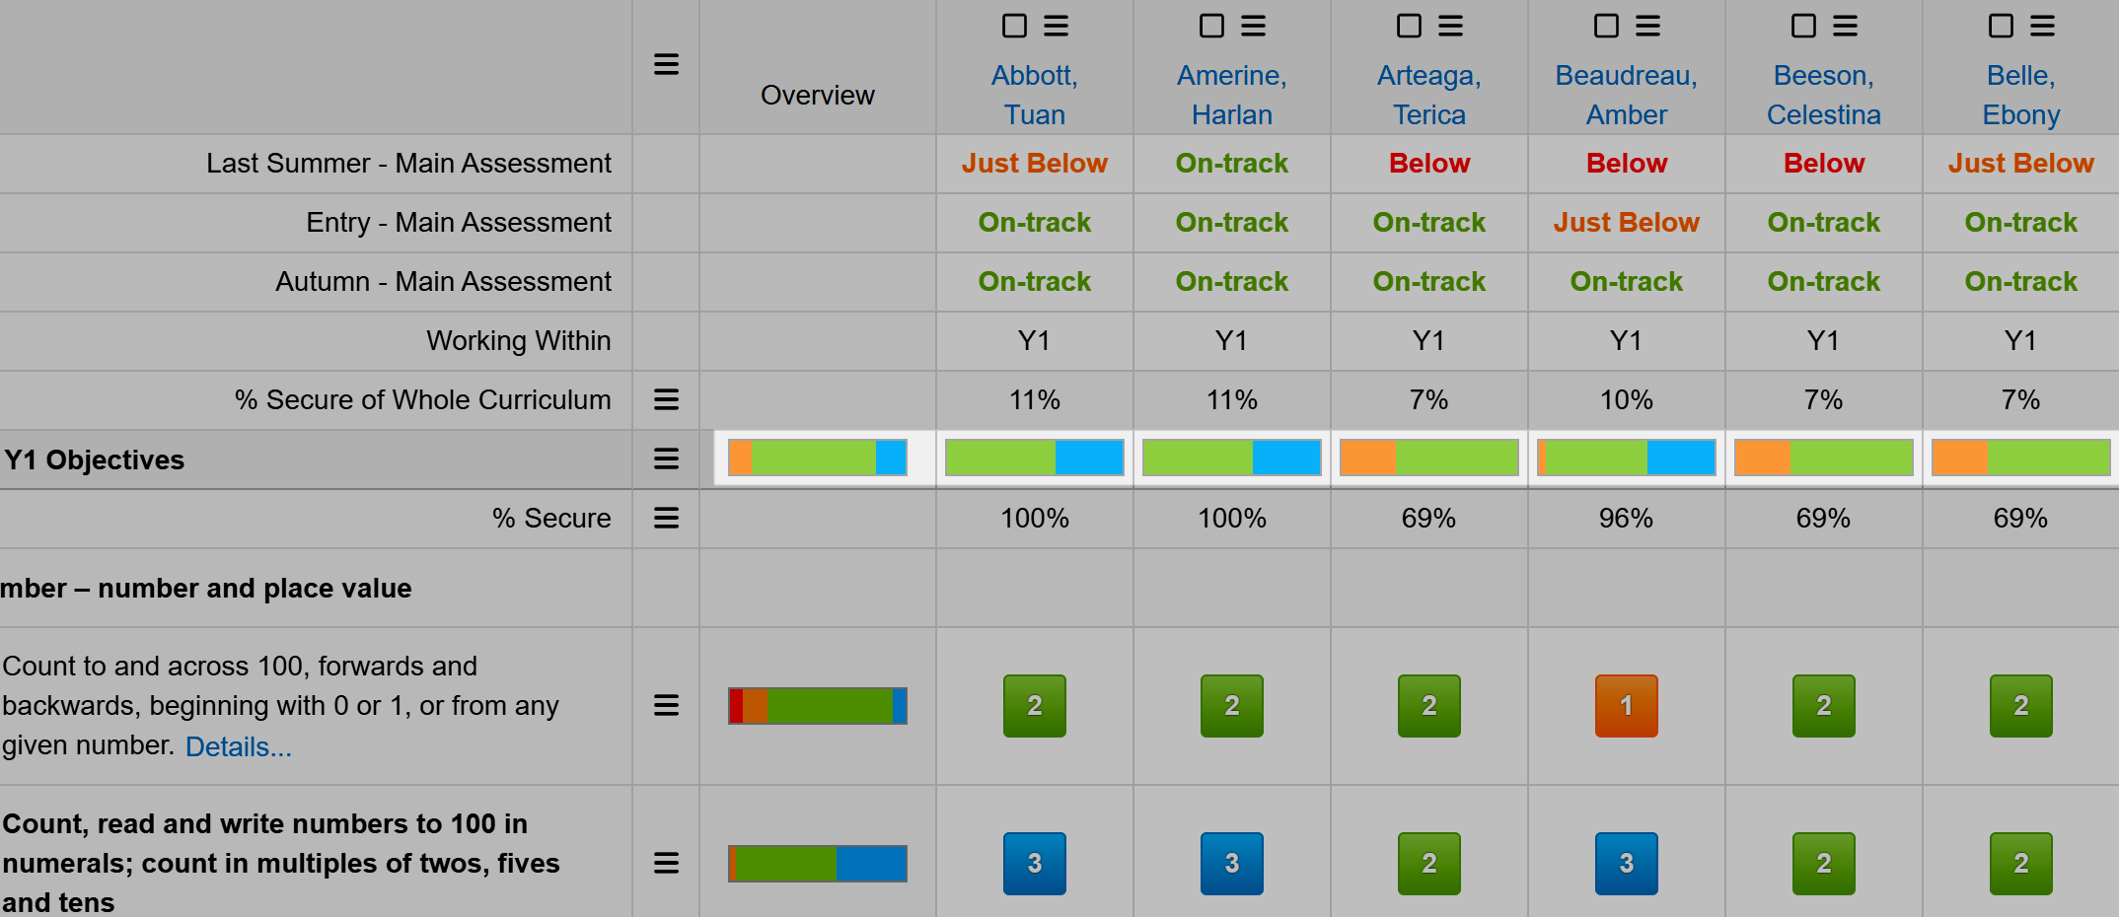Open pupil Amerine, Harlan

point(1231,95)
